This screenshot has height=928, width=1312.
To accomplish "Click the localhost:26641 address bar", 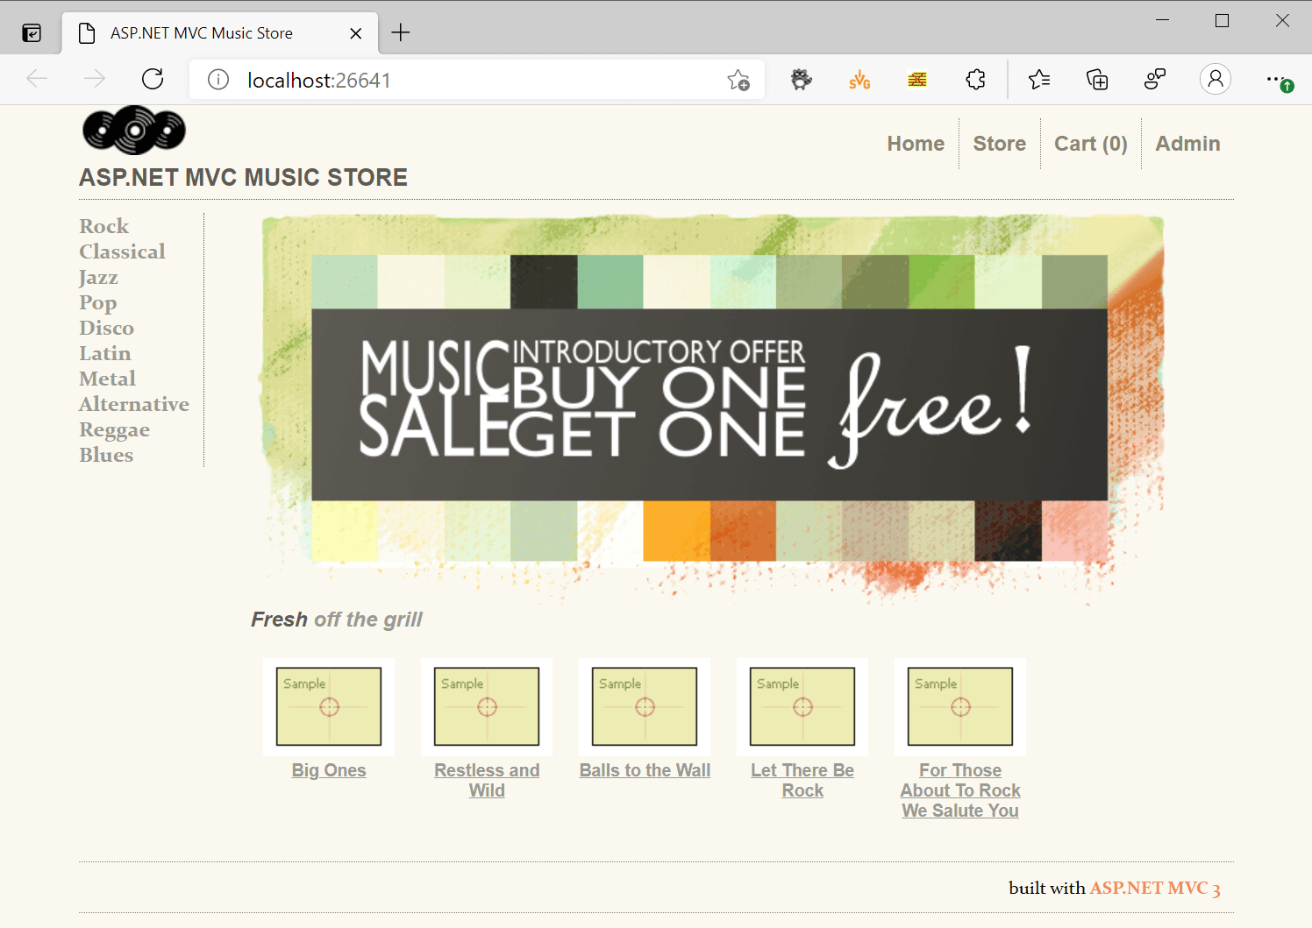I will click(477, 80).
